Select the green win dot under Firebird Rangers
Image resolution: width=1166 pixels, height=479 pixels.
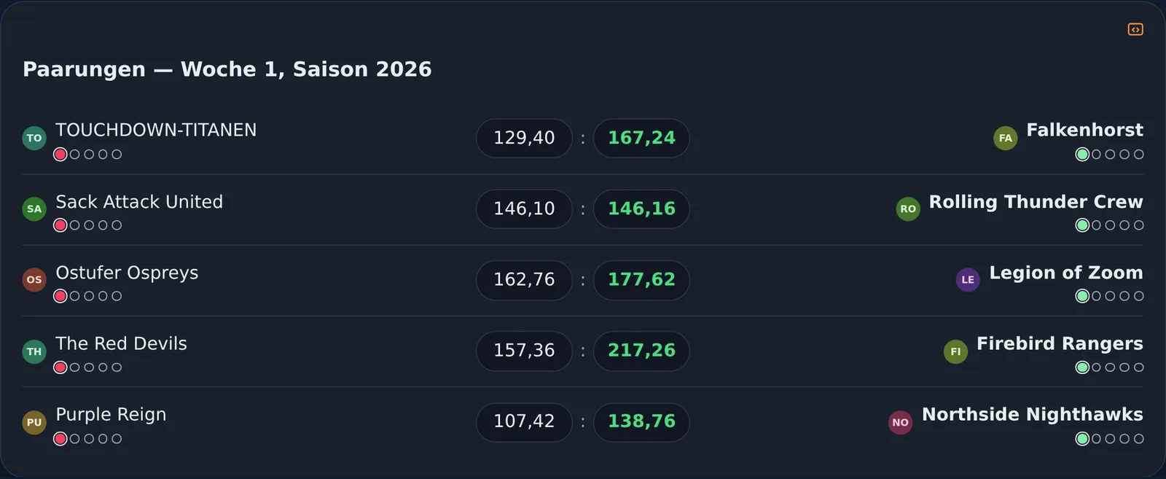1082,367
